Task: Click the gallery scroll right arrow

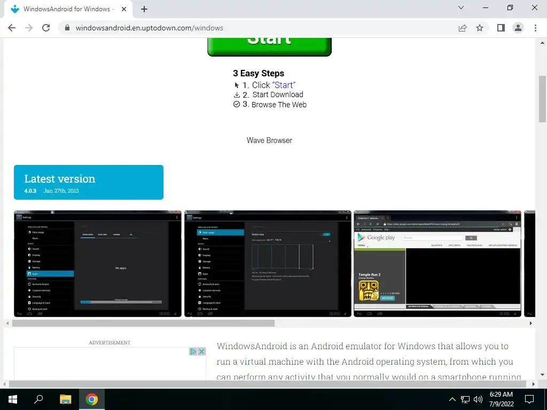Action: pos(530,324)
